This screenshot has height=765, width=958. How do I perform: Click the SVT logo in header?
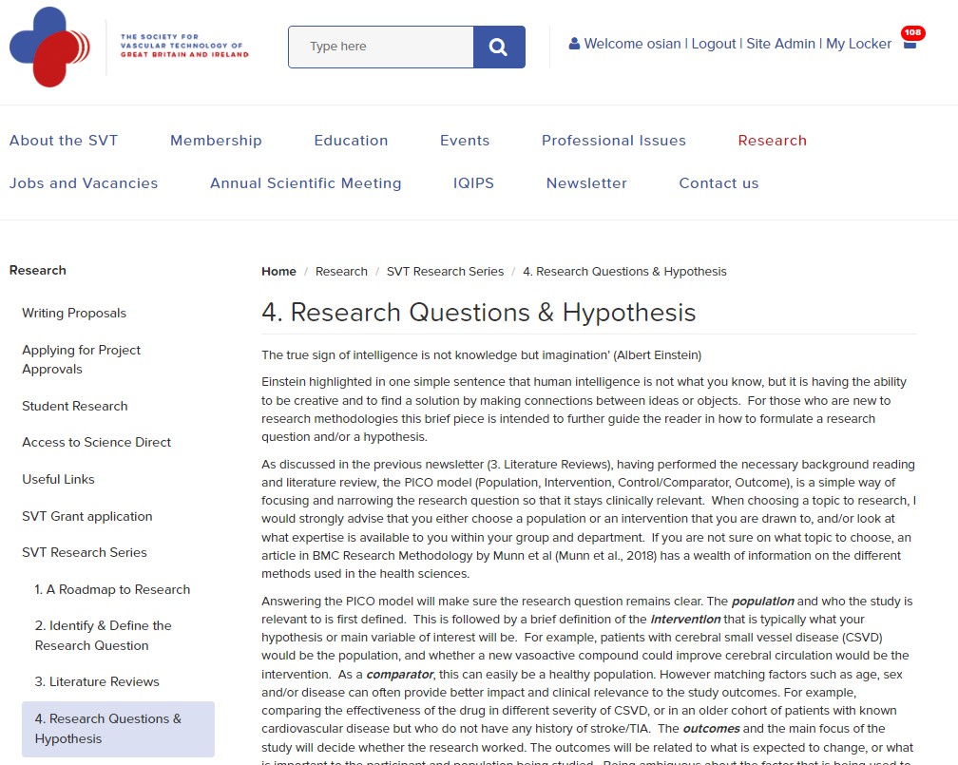click(129, 47)
